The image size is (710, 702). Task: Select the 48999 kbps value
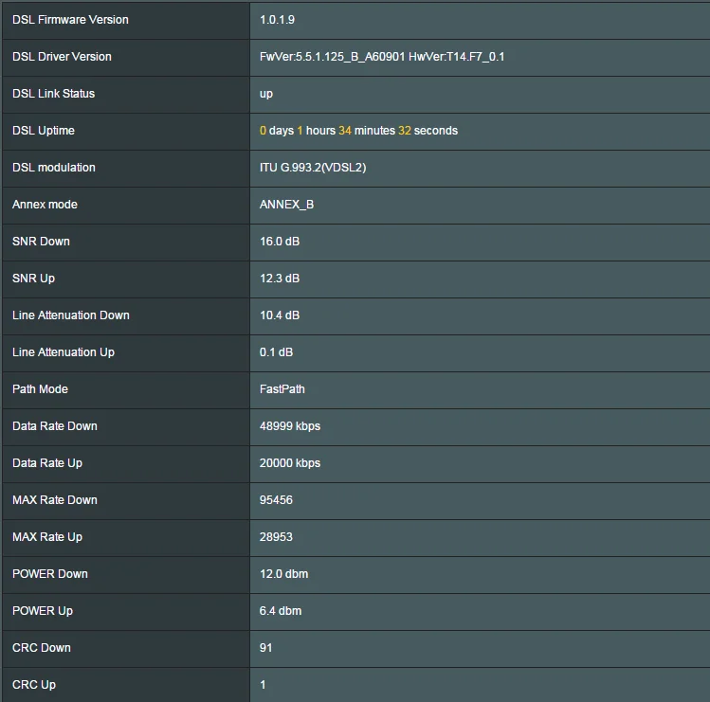[x=290, y=426]
